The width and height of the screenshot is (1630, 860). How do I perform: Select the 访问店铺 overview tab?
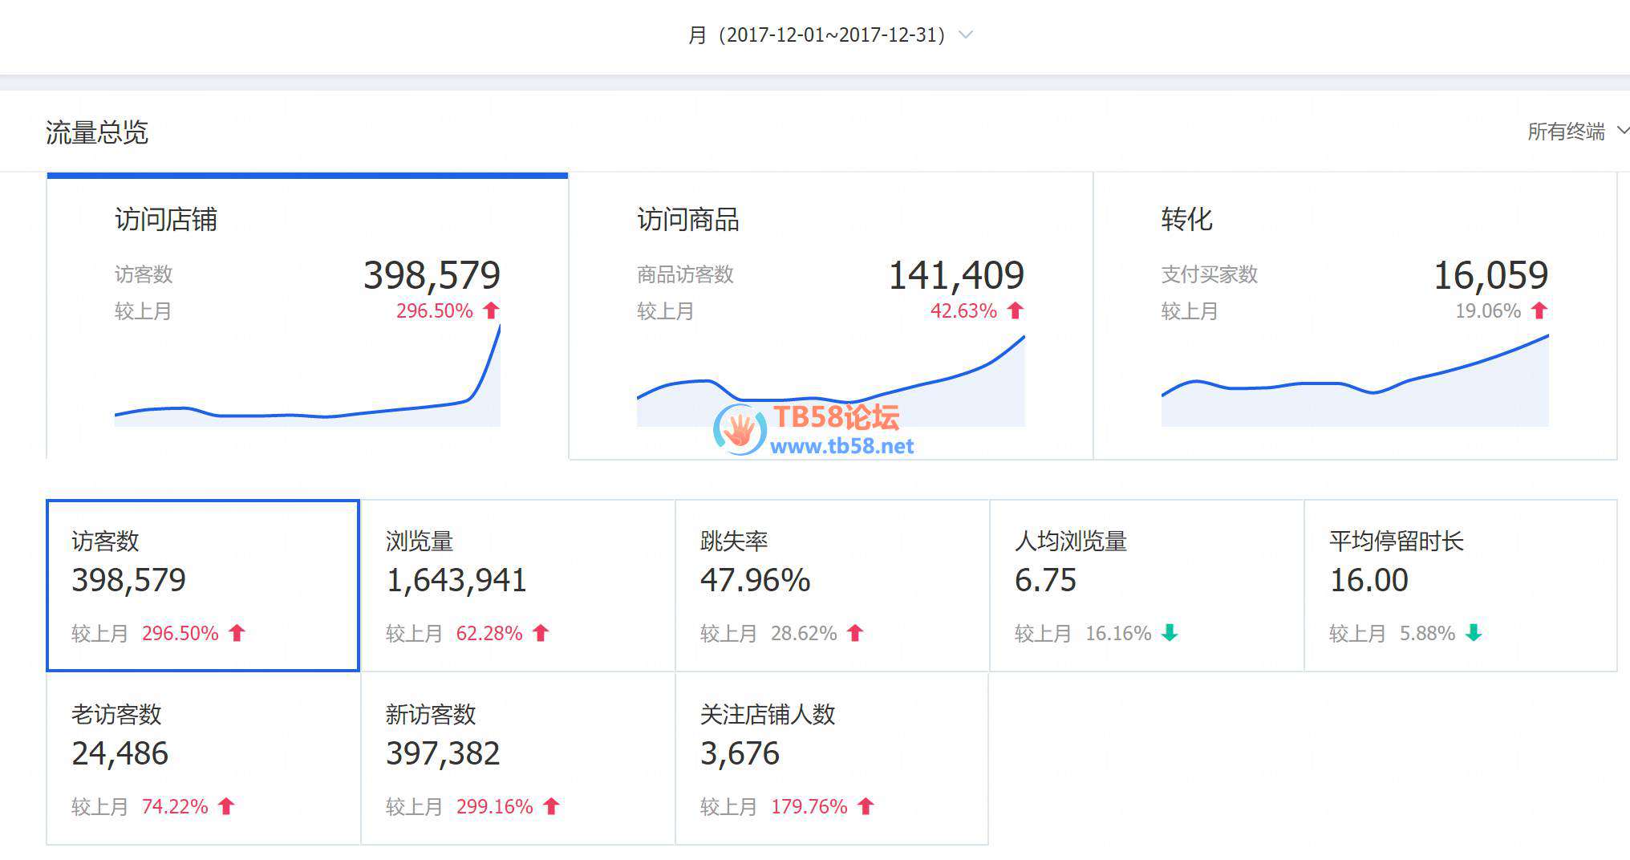(x=307, y=316)
